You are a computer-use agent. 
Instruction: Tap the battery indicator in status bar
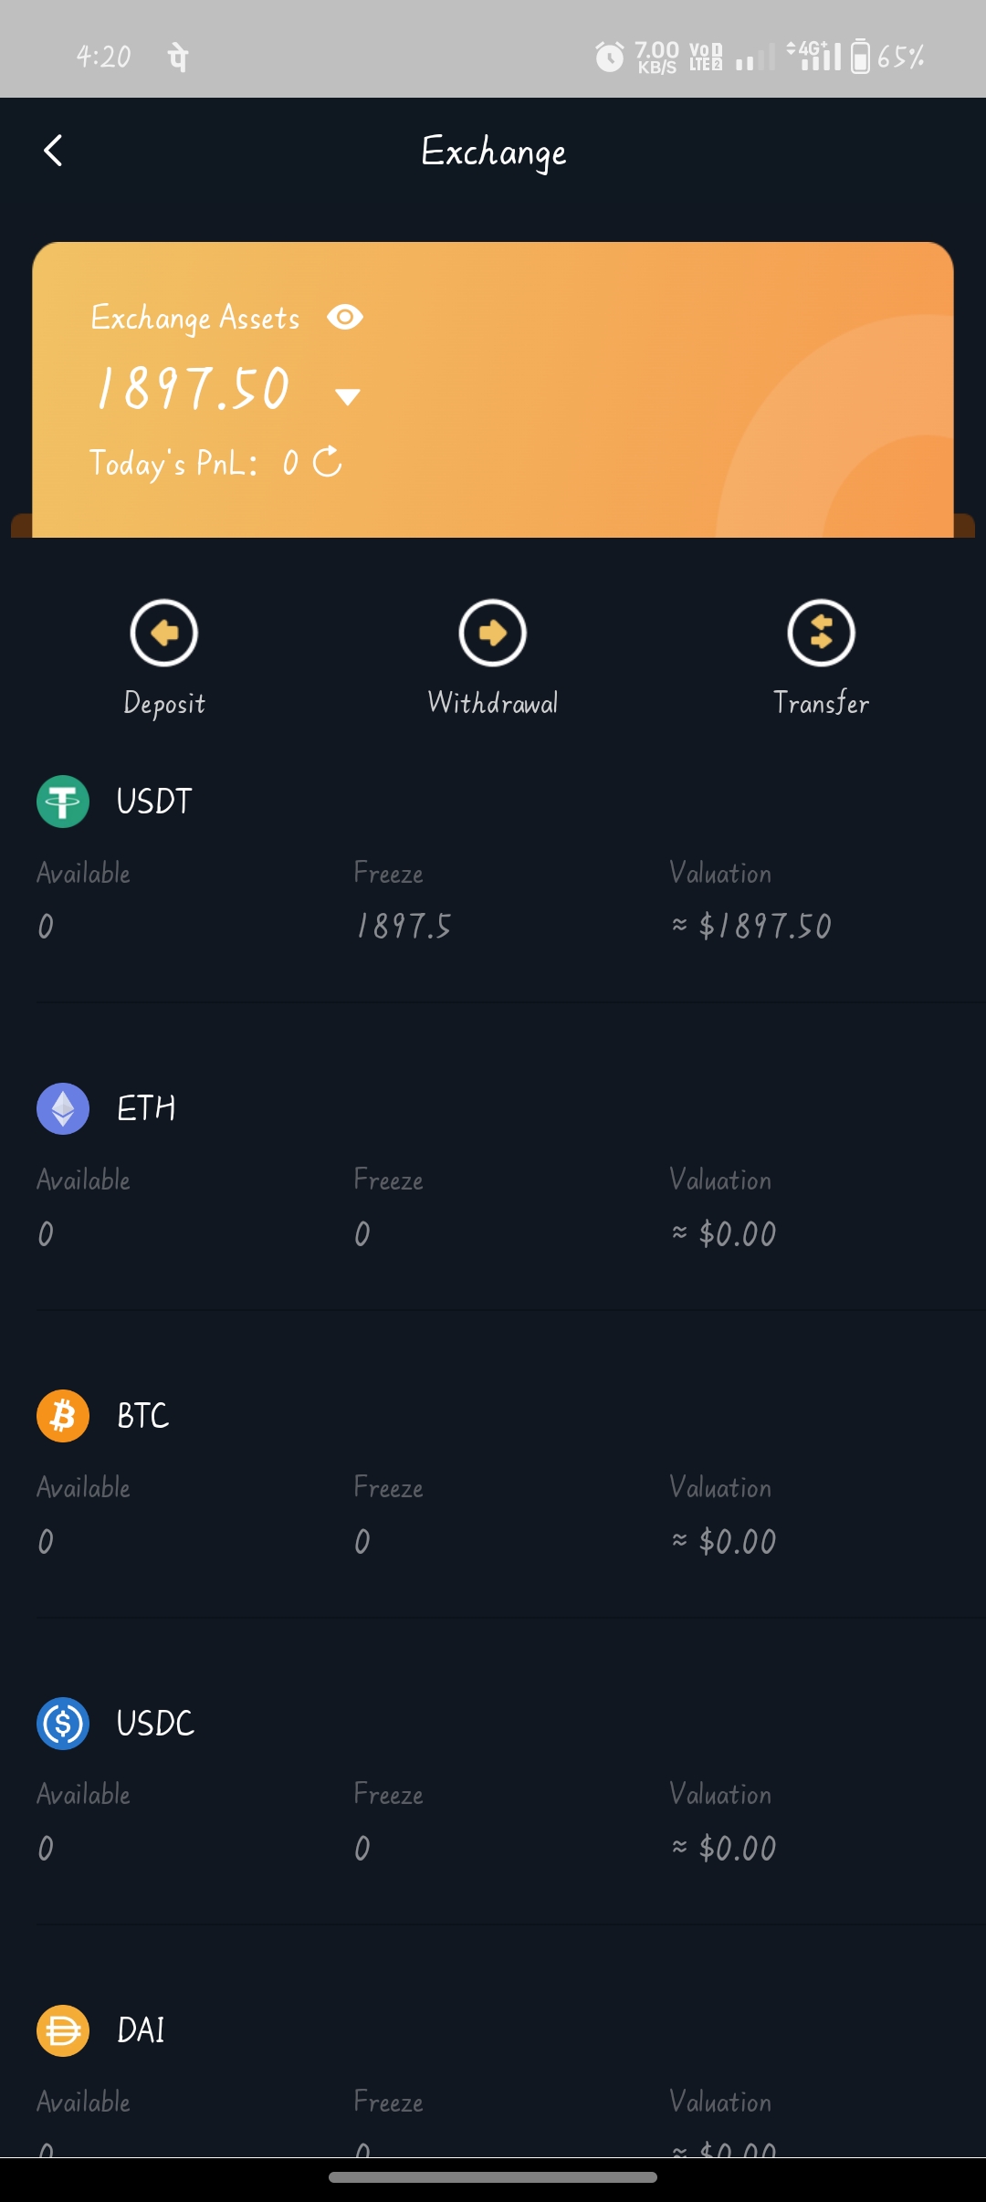(x=860, y=57)
